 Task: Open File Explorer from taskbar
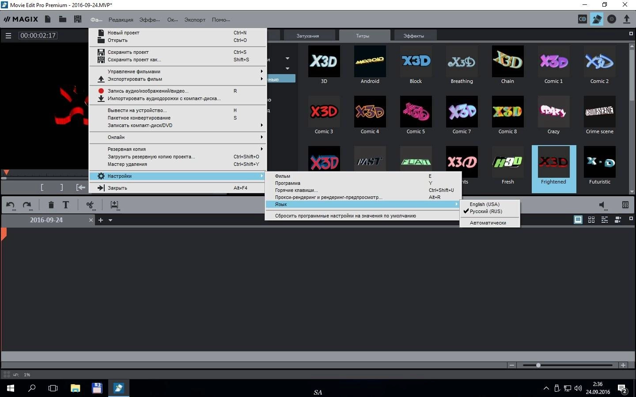[76, 388]
